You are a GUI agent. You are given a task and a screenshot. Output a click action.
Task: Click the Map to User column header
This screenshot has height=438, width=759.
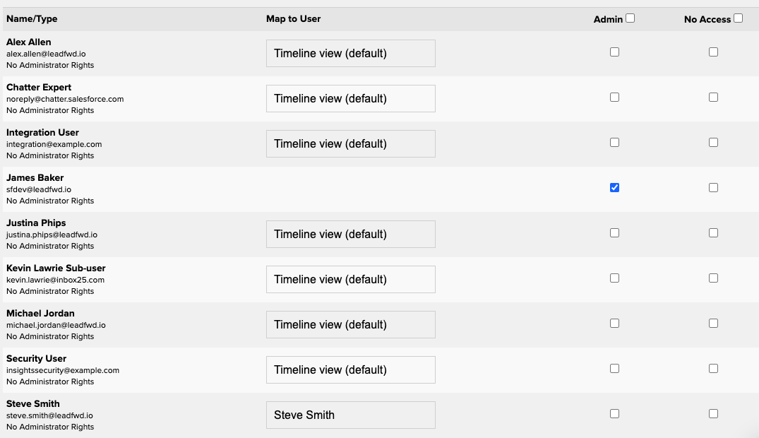click(x=293, y=19)
